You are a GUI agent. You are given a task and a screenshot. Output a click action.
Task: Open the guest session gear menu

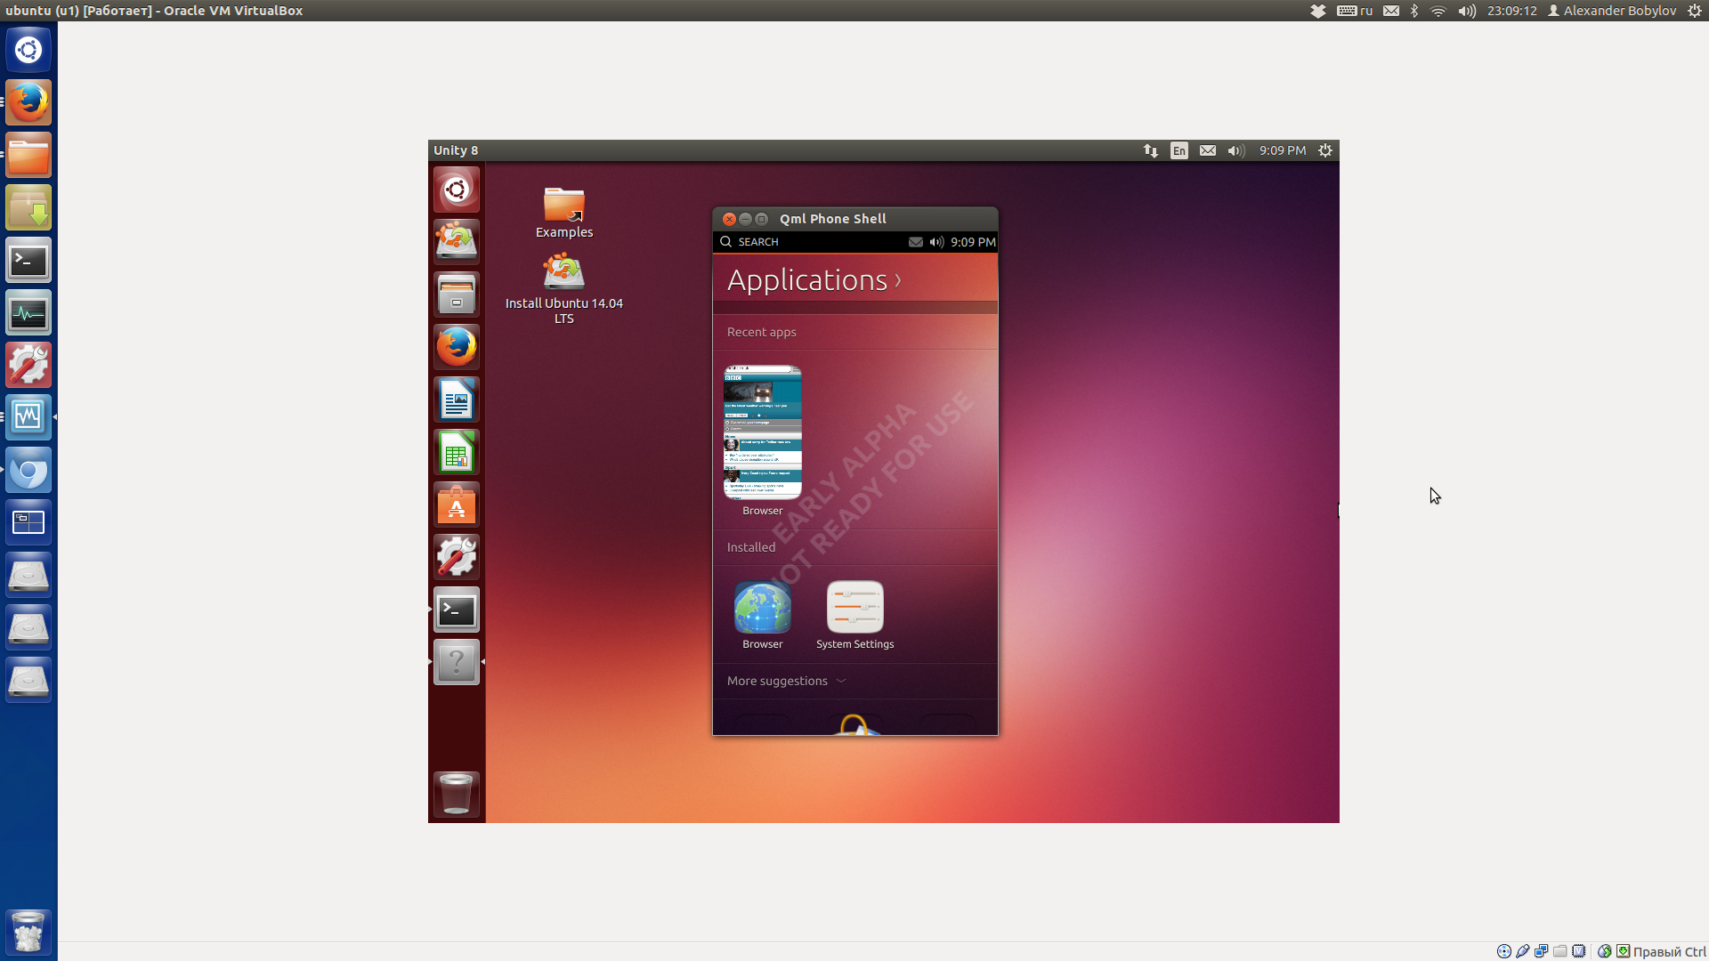pos(1325,150)
